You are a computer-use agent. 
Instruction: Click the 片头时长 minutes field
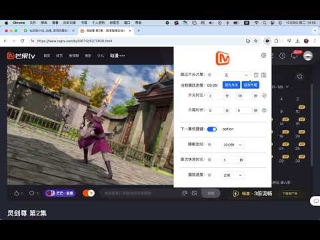[x=215, y=96]
